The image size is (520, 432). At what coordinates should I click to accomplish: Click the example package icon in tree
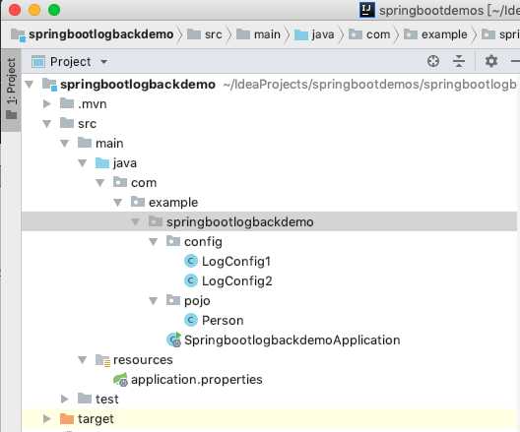point(138,202)
